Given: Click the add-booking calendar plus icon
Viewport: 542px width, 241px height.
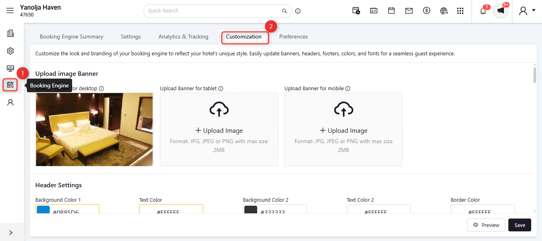Looking at the screenshot, I should (x=356, y=11).
